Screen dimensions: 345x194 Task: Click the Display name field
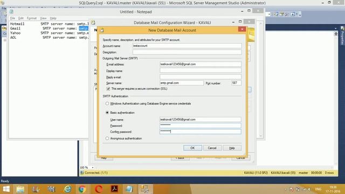coord(200,71)
